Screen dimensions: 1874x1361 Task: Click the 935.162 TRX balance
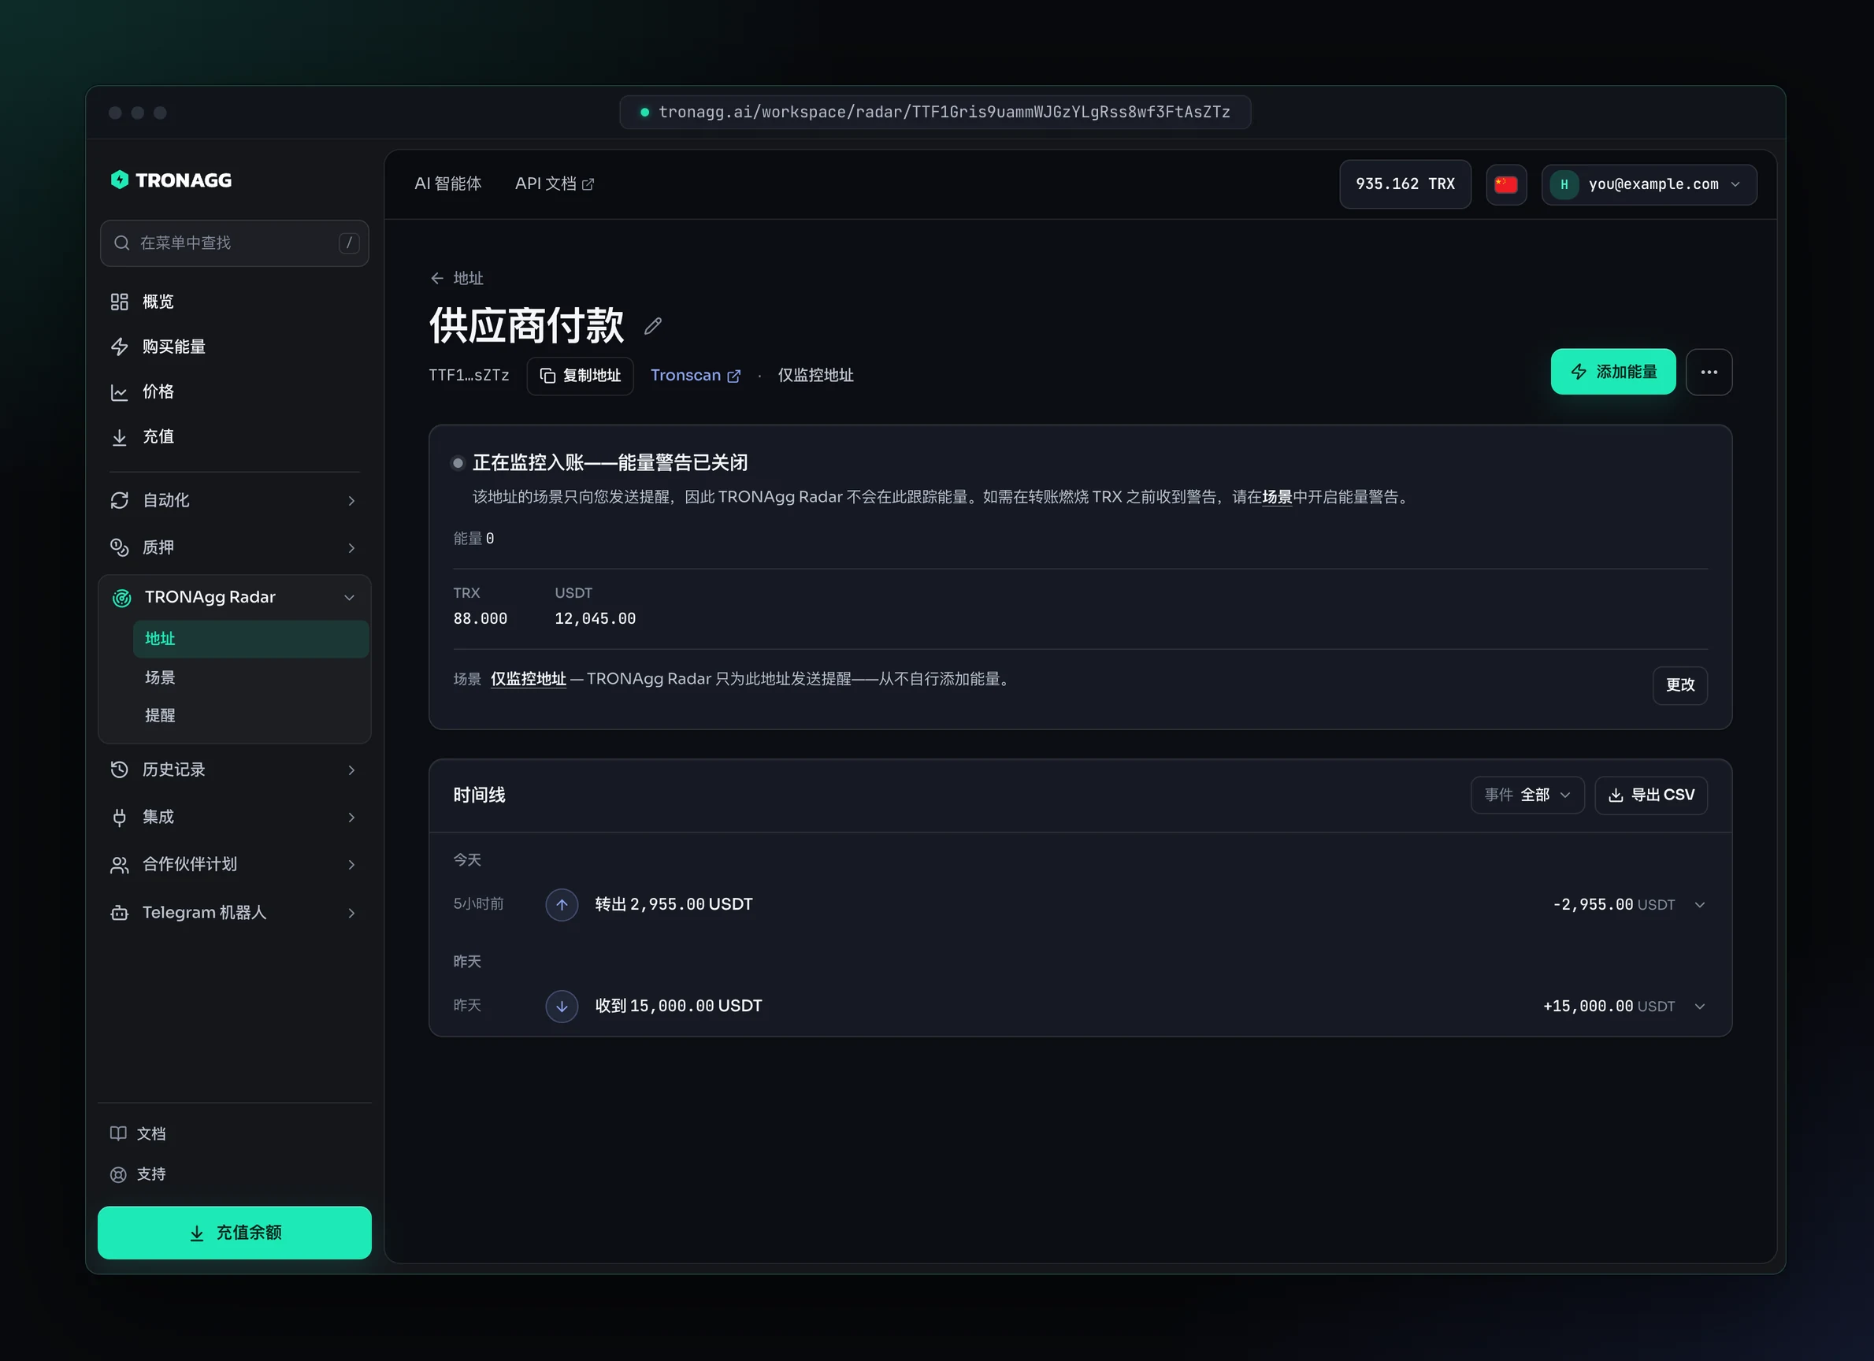click(x=1405, y=184)
